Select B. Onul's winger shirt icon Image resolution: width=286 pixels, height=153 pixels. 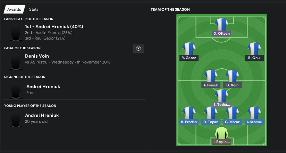click(254, 49)
